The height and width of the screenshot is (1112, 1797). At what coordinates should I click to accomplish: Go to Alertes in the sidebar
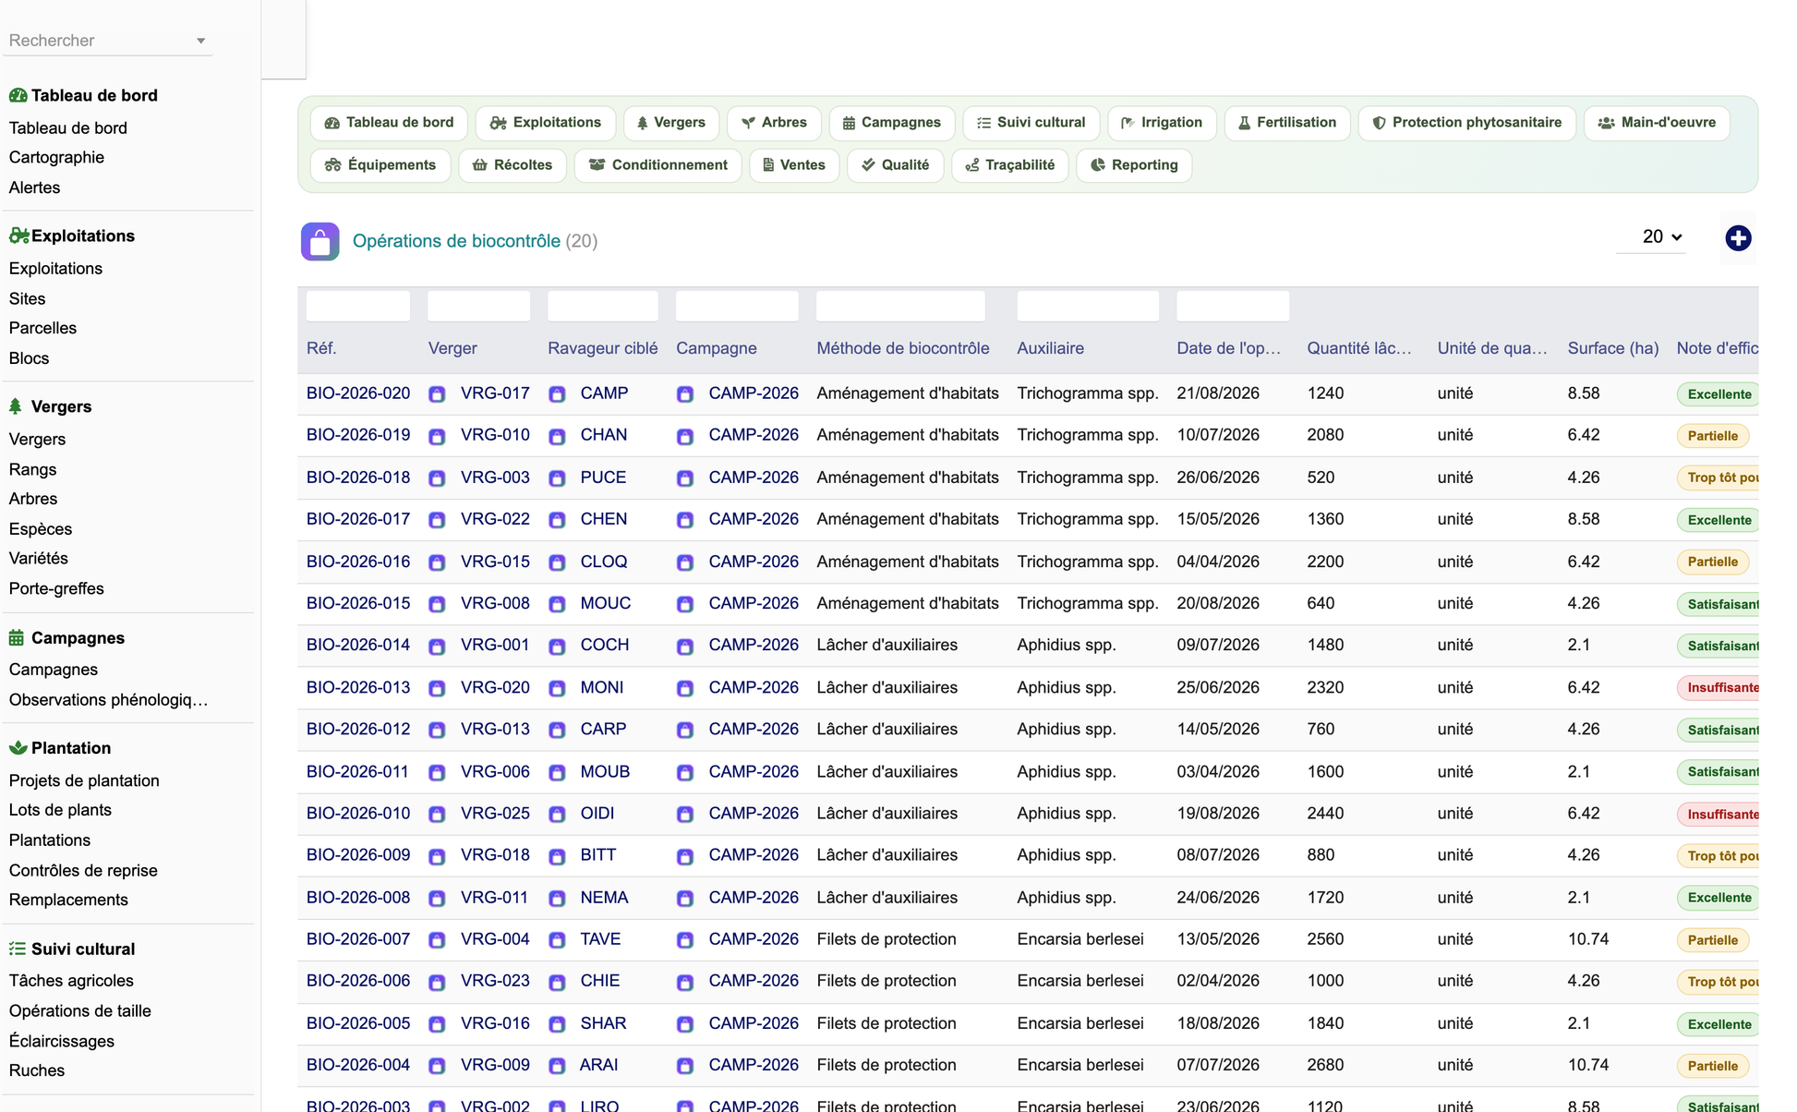point(34,187)
